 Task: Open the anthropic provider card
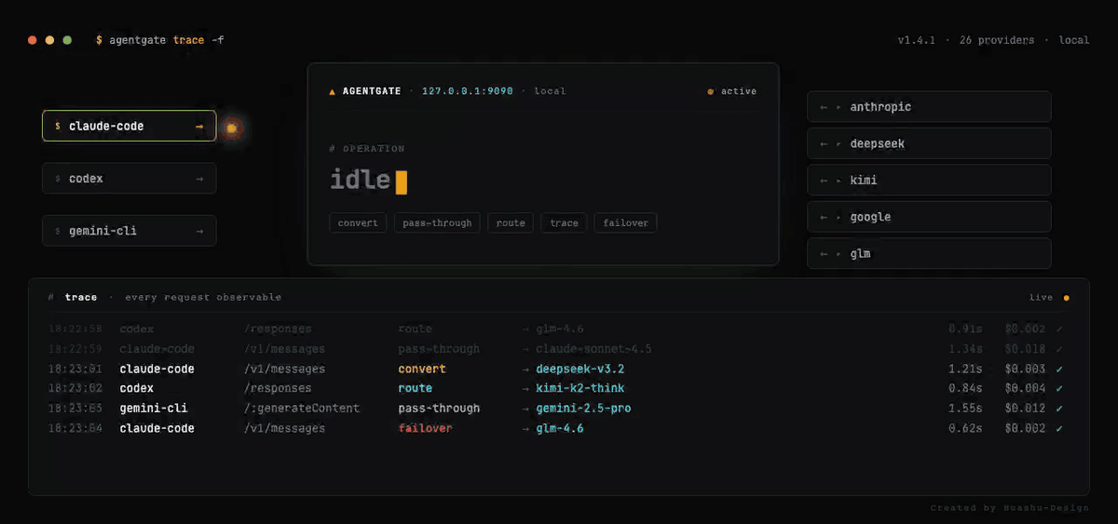929,107
